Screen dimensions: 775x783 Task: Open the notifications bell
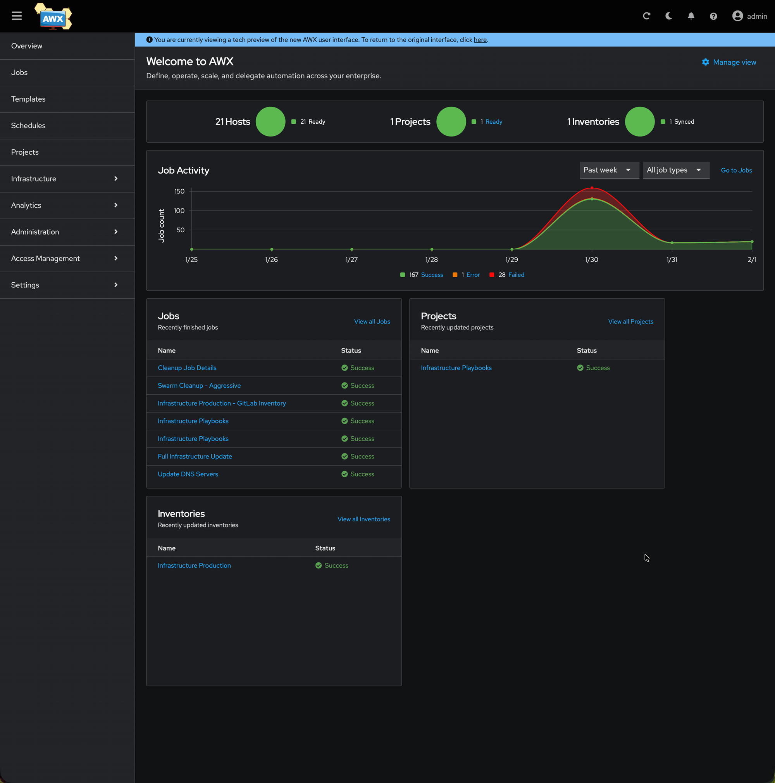[691, 16]
